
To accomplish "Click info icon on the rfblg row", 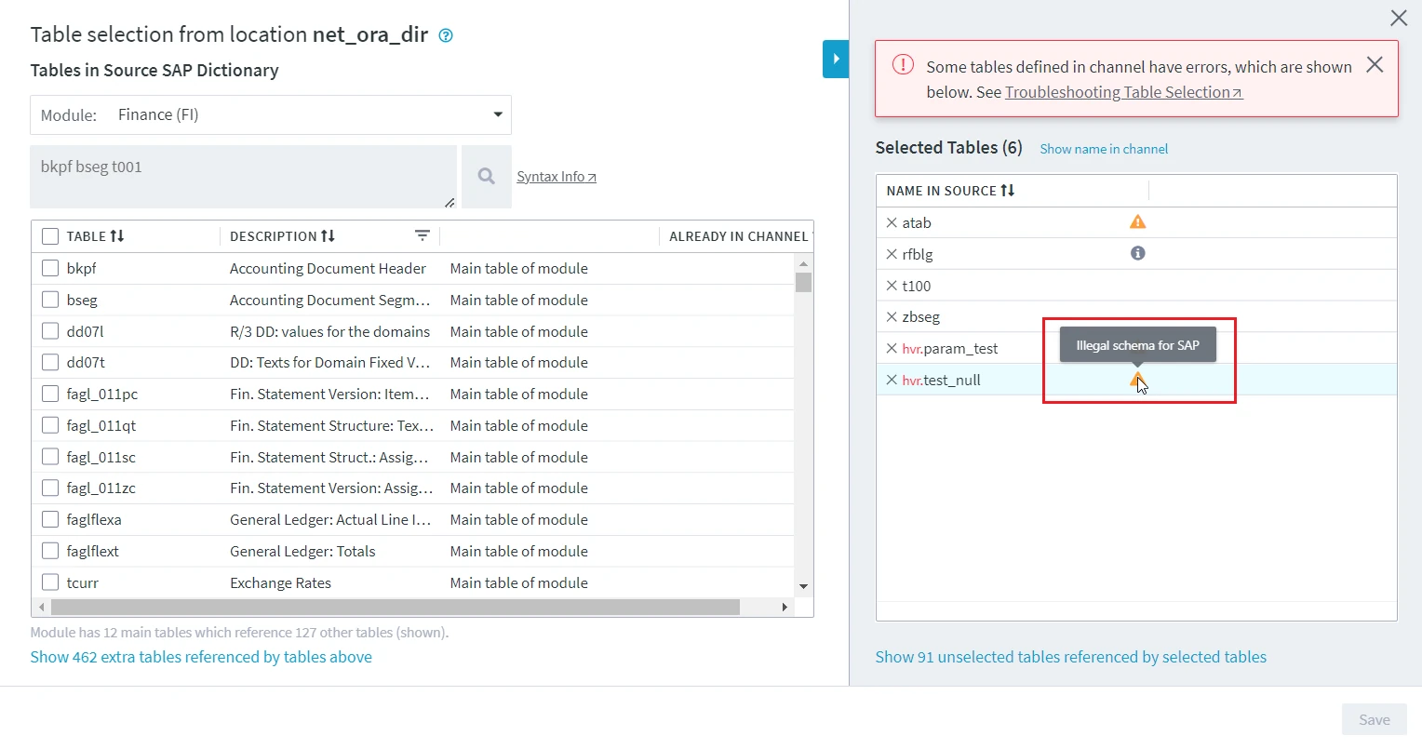I will pos(1137,253).
